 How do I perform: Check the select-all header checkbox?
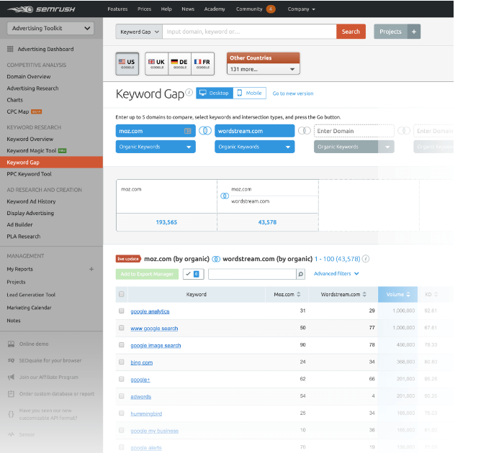(x=122, y=294)
